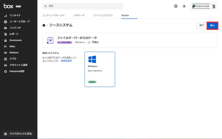222x139 pixels.
Task: Open ユーザーとグループ in the sidebar
Action: coord(19,22)
